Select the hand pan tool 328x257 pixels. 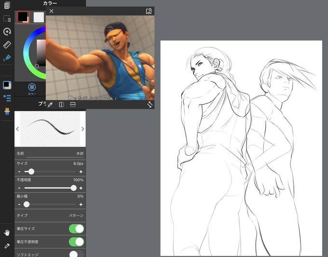(x=7, y=232)
